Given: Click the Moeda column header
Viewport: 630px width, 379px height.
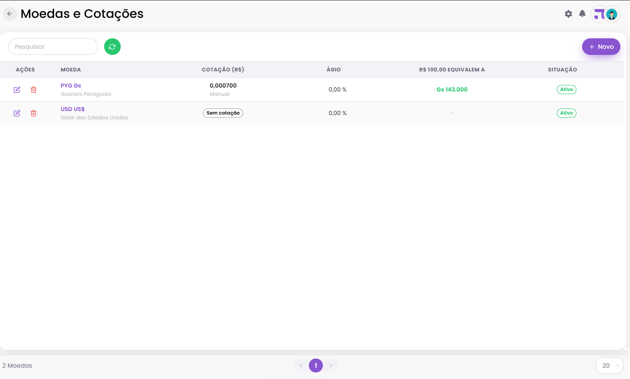Looking at the screenshot, I should point(71,70).
